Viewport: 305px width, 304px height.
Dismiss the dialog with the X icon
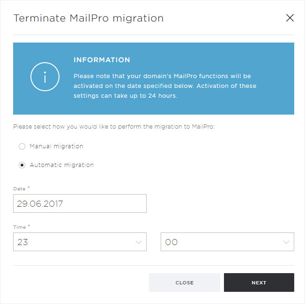[290, 18]
